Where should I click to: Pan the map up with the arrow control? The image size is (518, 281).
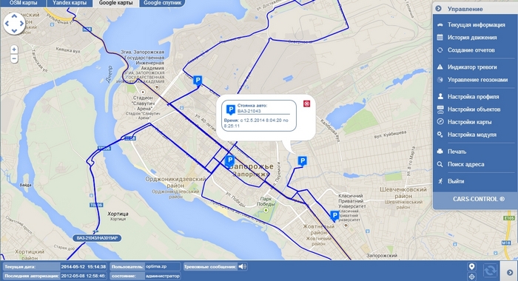click(x=14, y=16)
